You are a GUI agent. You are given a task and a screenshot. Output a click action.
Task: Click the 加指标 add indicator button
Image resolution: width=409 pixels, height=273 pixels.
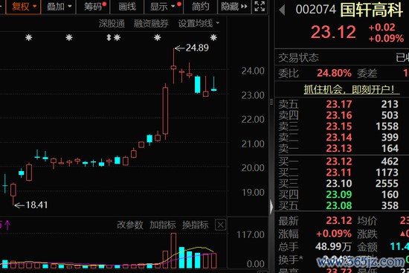(x=163, y=225)
